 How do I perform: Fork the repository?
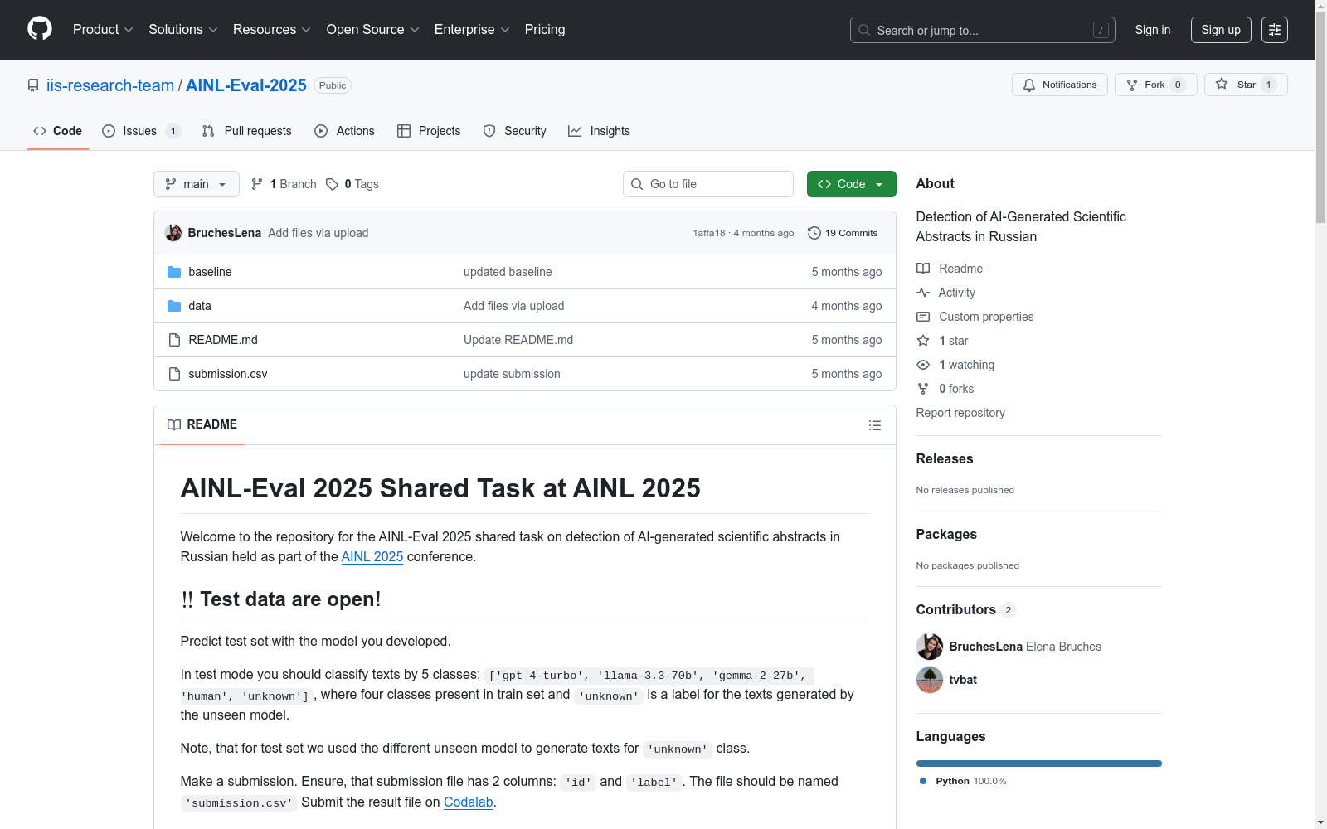[1156, 85]
